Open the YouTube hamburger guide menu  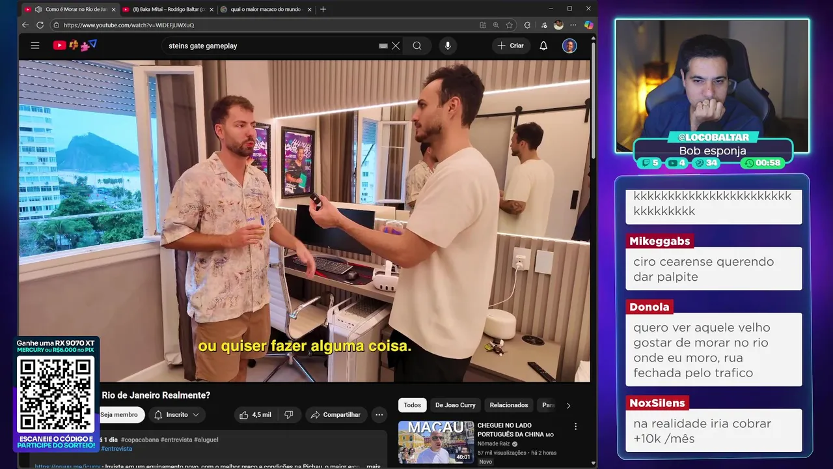click(x=35, y=46)
